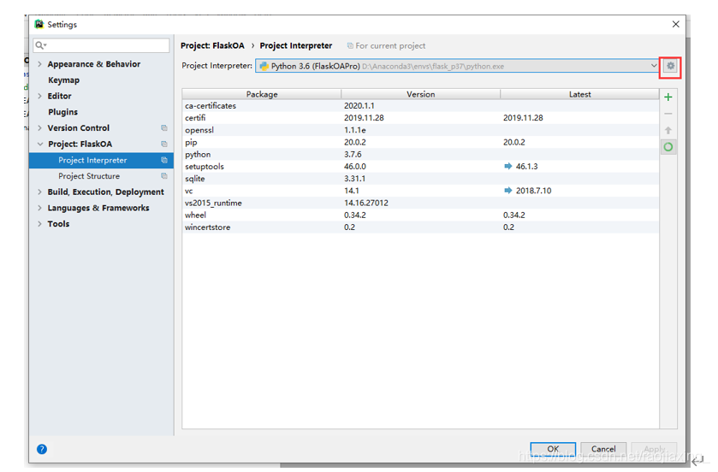Click the For current project label
Screen dimensions: 718x472
pyautogui.click(x=390, y=45)
